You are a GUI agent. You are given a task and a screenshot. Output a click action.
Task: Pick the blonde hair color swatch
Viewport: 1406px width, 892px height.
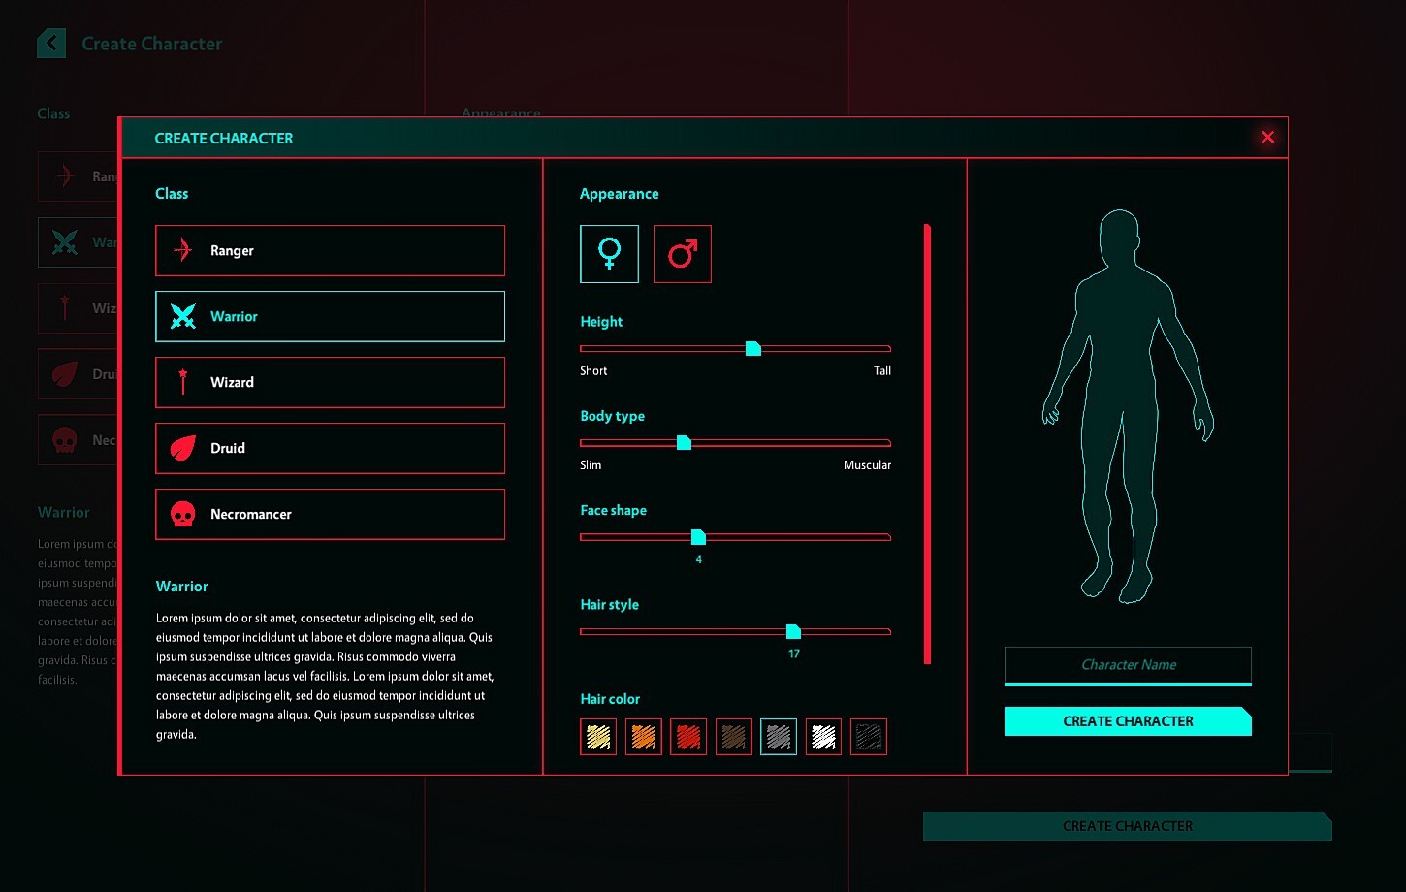(597, 736)
